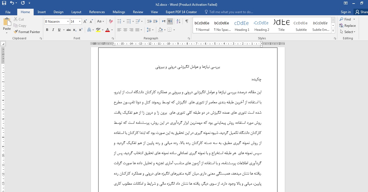Screen dimensions: 368x192
Task: Open the Select dropdown in Editing
Action: pos(348,32)
